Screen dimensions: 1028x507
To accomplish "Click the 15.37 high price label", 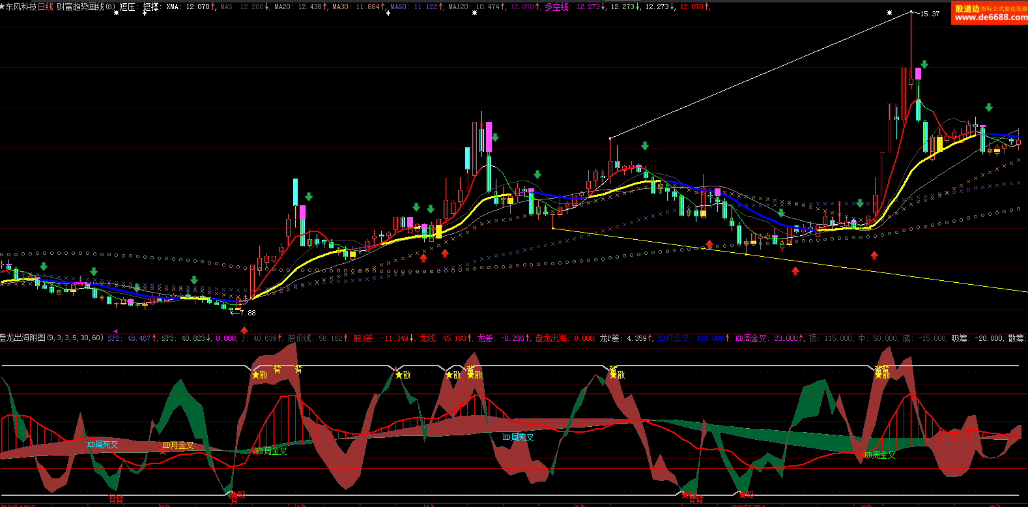I will click(930, 14).
